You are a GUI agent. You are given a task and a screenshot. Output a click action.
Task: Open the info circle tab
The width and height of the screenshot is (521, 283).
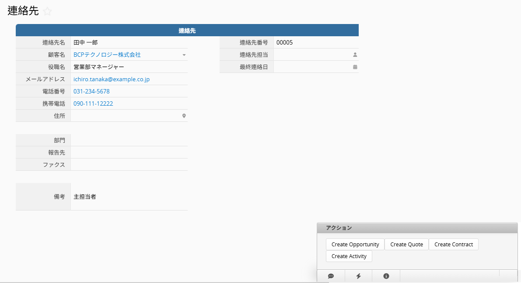click(386, 276)
